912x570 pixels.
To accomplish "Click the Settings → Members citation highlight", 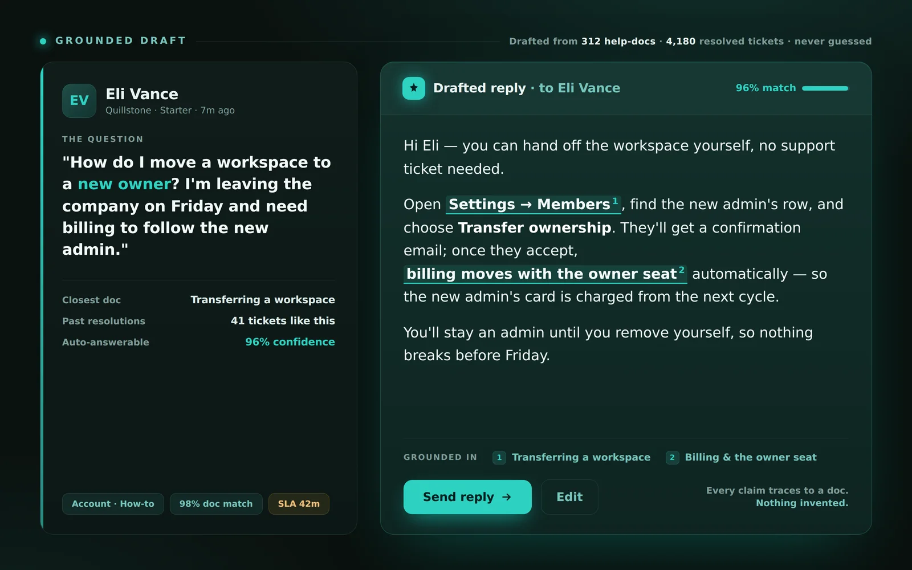I will [x=534, y=204].
